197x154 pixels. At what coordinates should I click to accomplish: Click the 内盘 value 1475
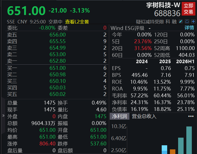tap(100, 116)
